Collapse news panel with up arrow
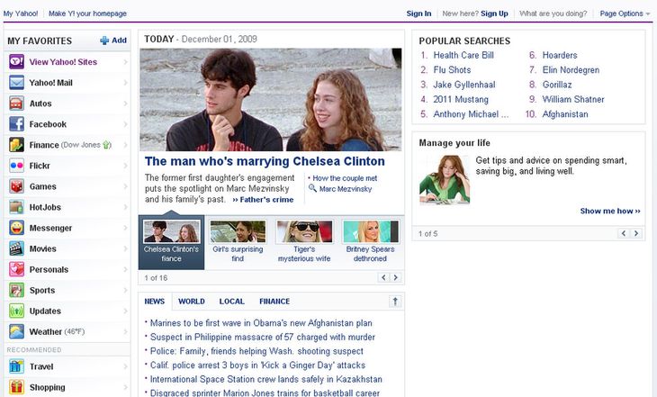 click(395, 302)
